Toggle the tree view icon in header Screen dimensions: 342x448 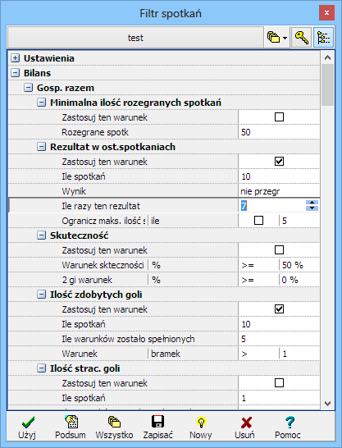323,38
